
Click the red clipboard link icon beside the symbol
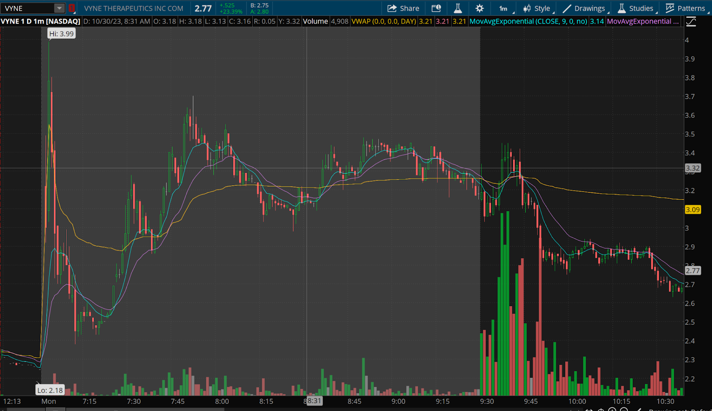click(71, 8)
